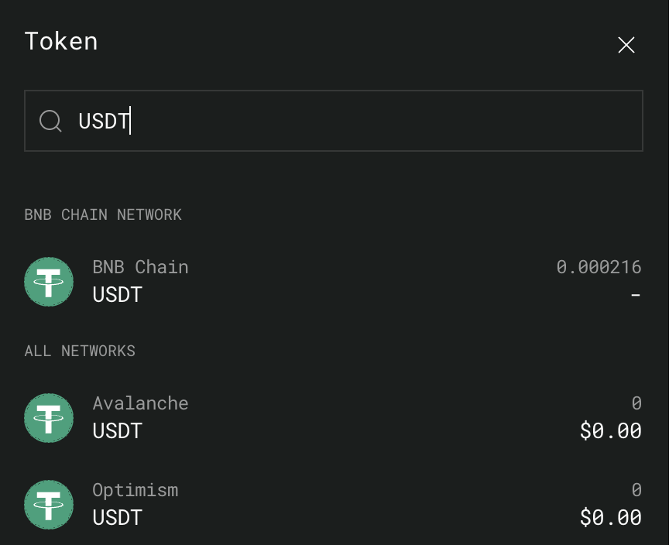Viewport: 669px width, 545px height.
Task: Click the ALL NETWORKS section header
Action: coord(80,351)
